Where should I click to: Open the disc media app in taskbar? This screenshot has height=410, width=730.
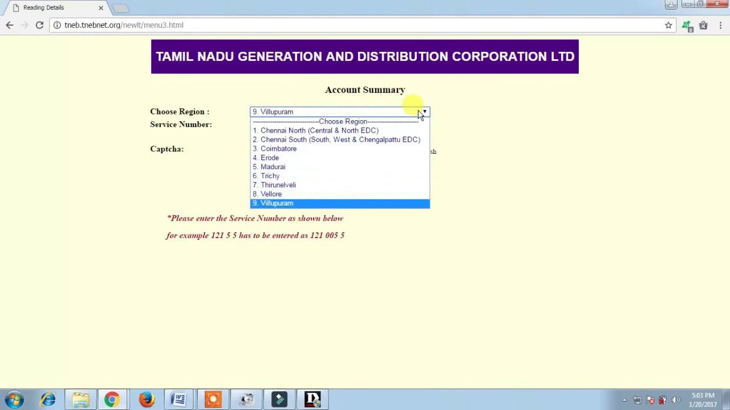[246, 399]
